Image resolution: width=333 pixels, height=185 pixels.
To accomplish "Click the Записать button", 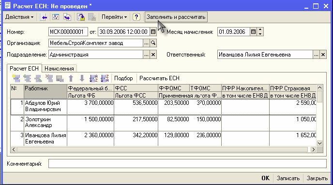I will tap(288, 178).
